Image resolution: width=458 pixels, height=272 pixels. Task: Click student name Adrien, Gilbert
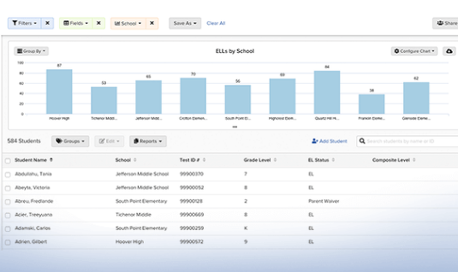(x=31, y=242)
